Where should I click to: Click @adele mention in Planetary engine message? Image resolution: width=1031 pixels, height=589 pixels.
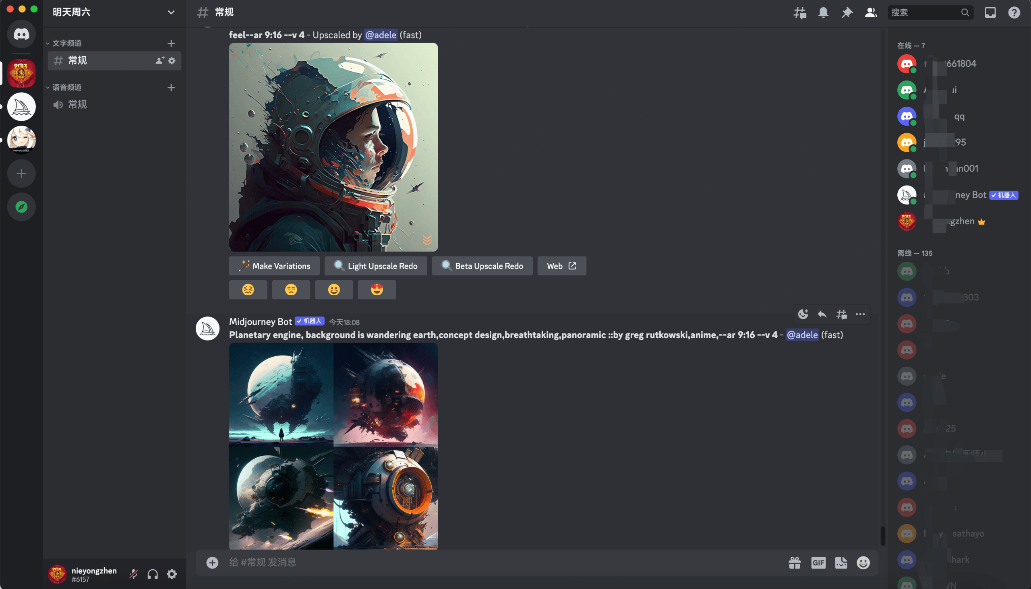click(x=802, y=335)
